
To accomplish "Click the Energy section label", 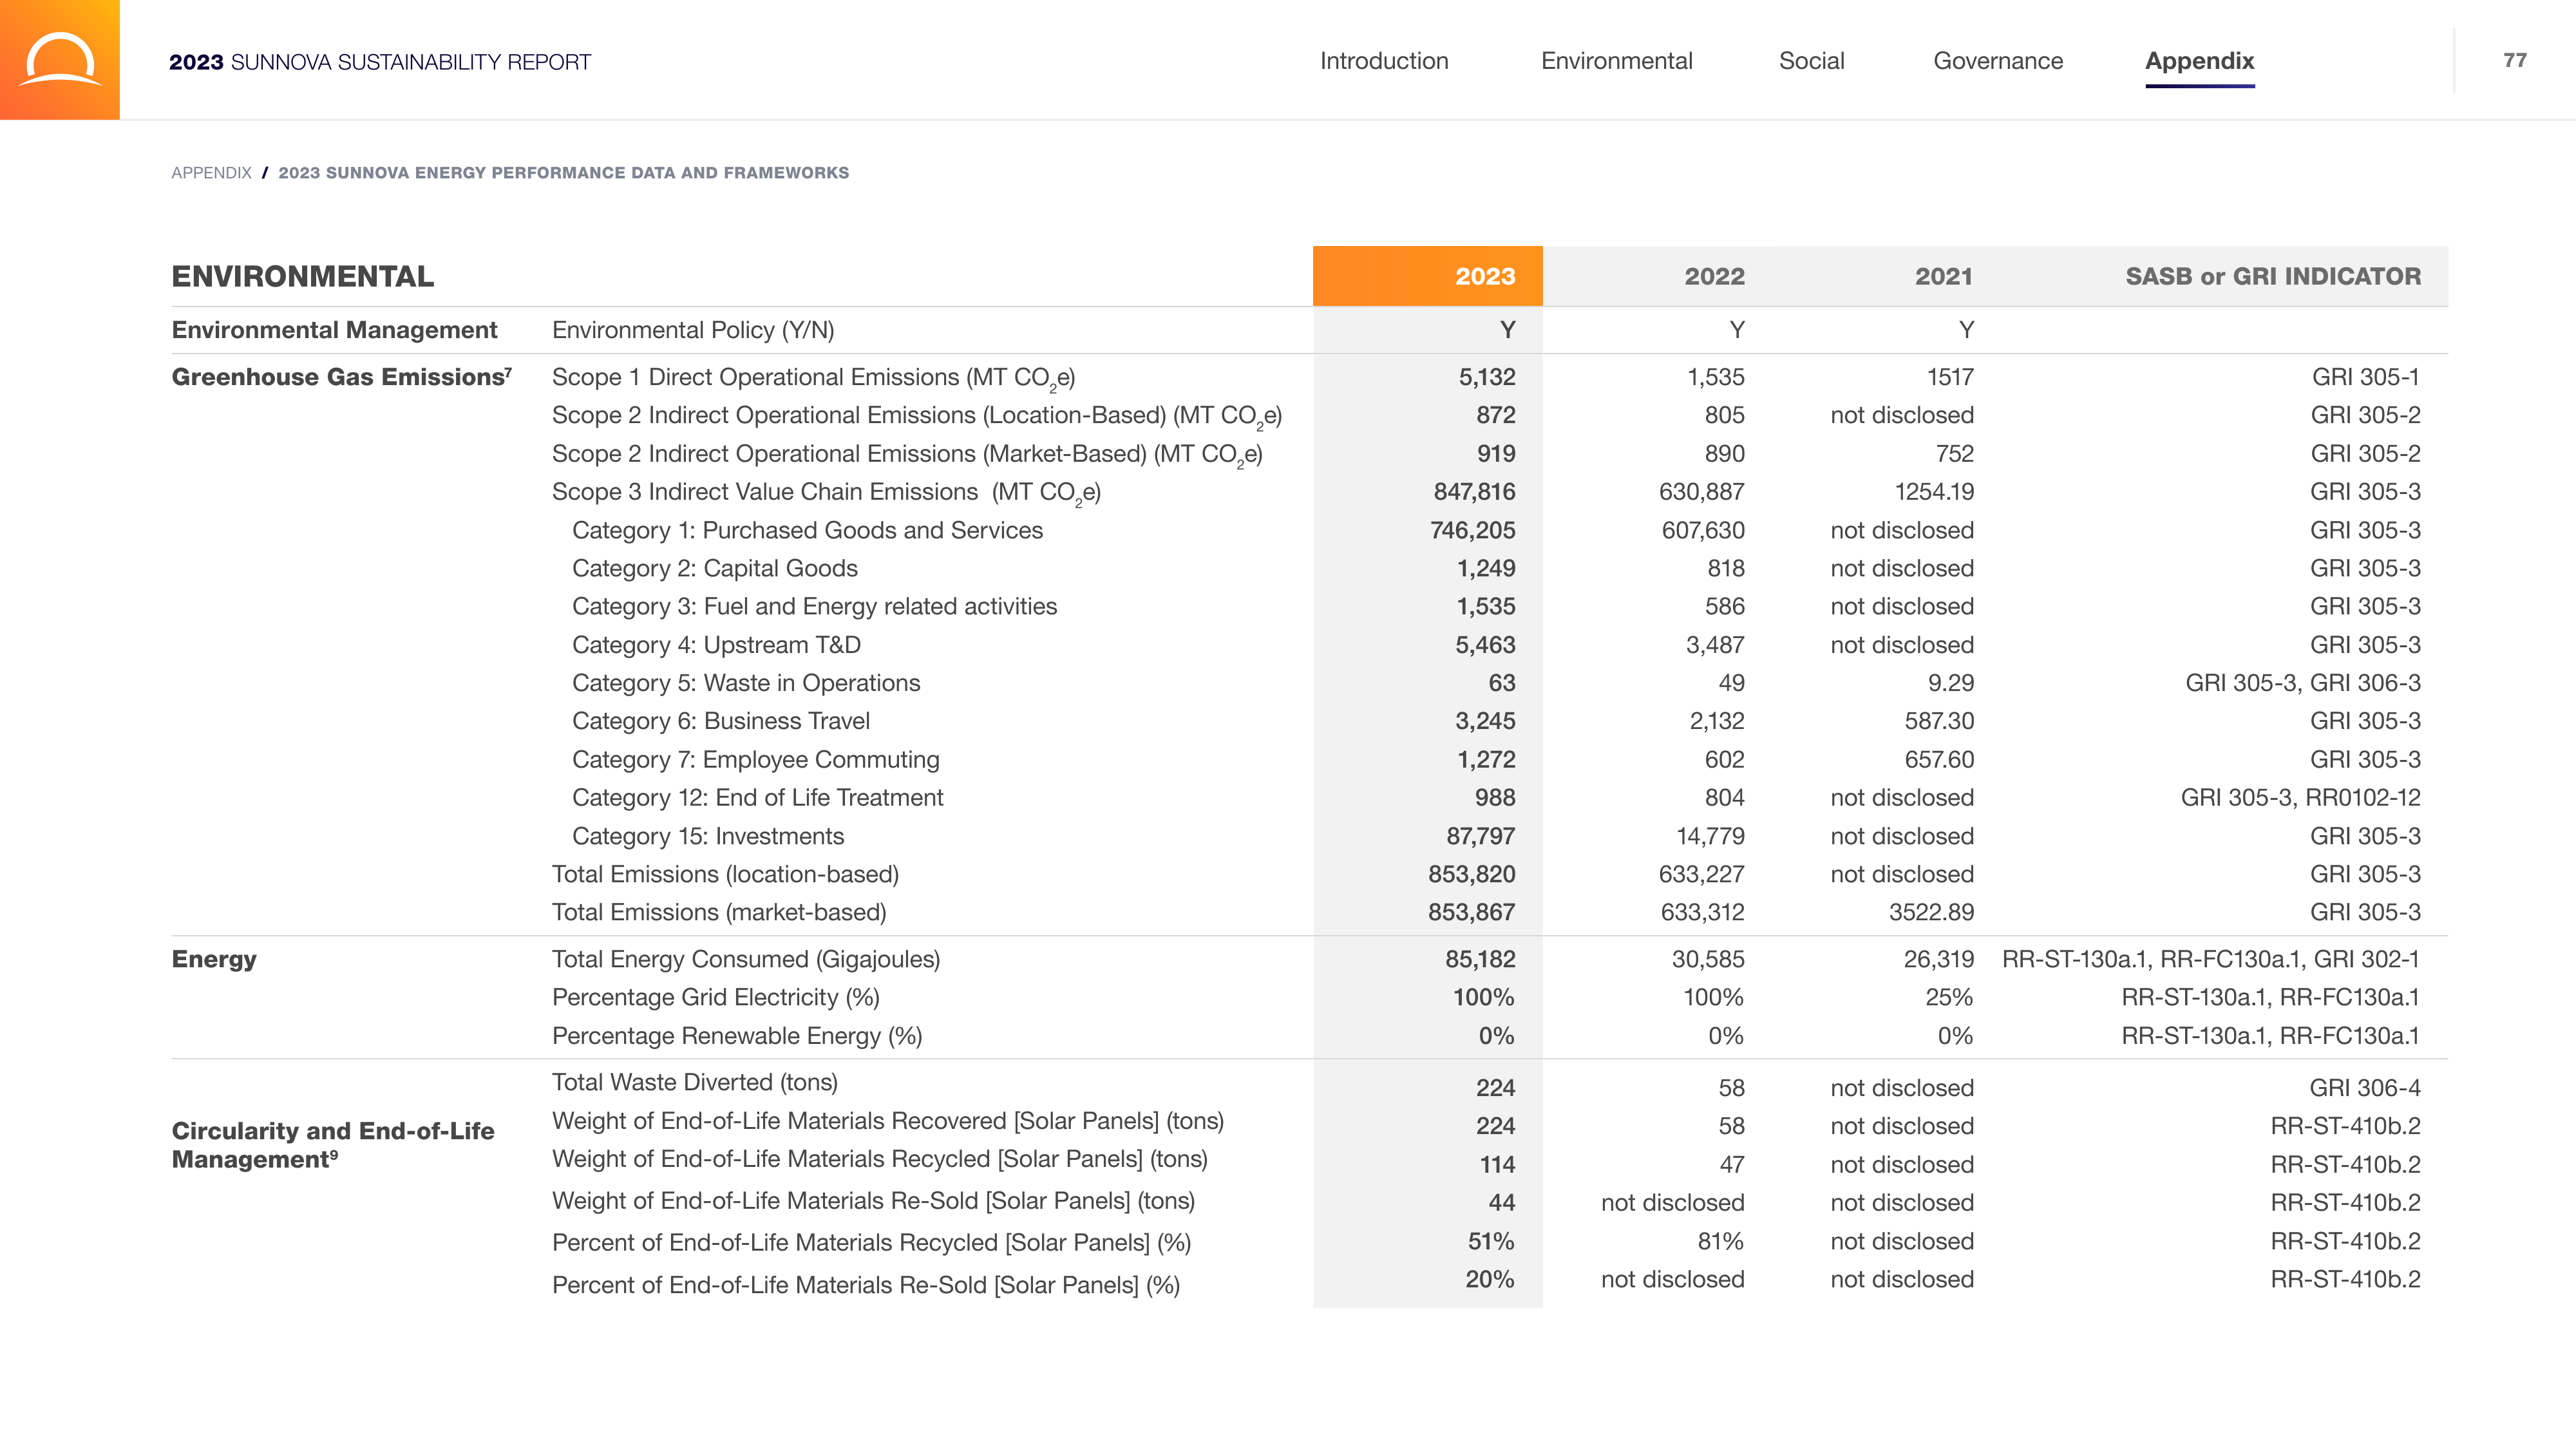I will pyautogui.click(x=214, y=959).
